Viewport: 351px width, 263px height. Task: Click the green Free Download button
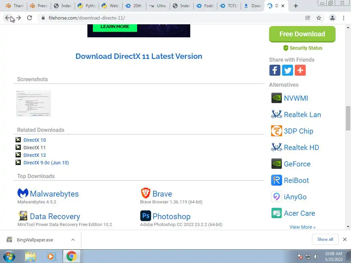click(x=302, y=34)
